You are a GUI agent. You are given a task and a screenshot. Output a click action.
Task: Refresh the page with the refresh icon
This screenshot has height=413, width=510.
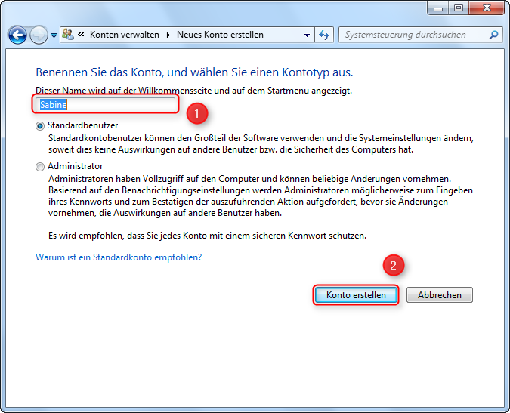coord(324,35)
